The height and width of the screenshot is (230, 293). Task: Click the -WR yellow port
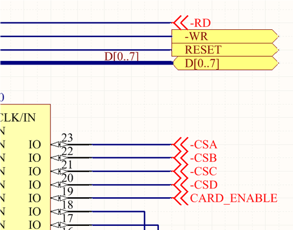tap(224, 36)
